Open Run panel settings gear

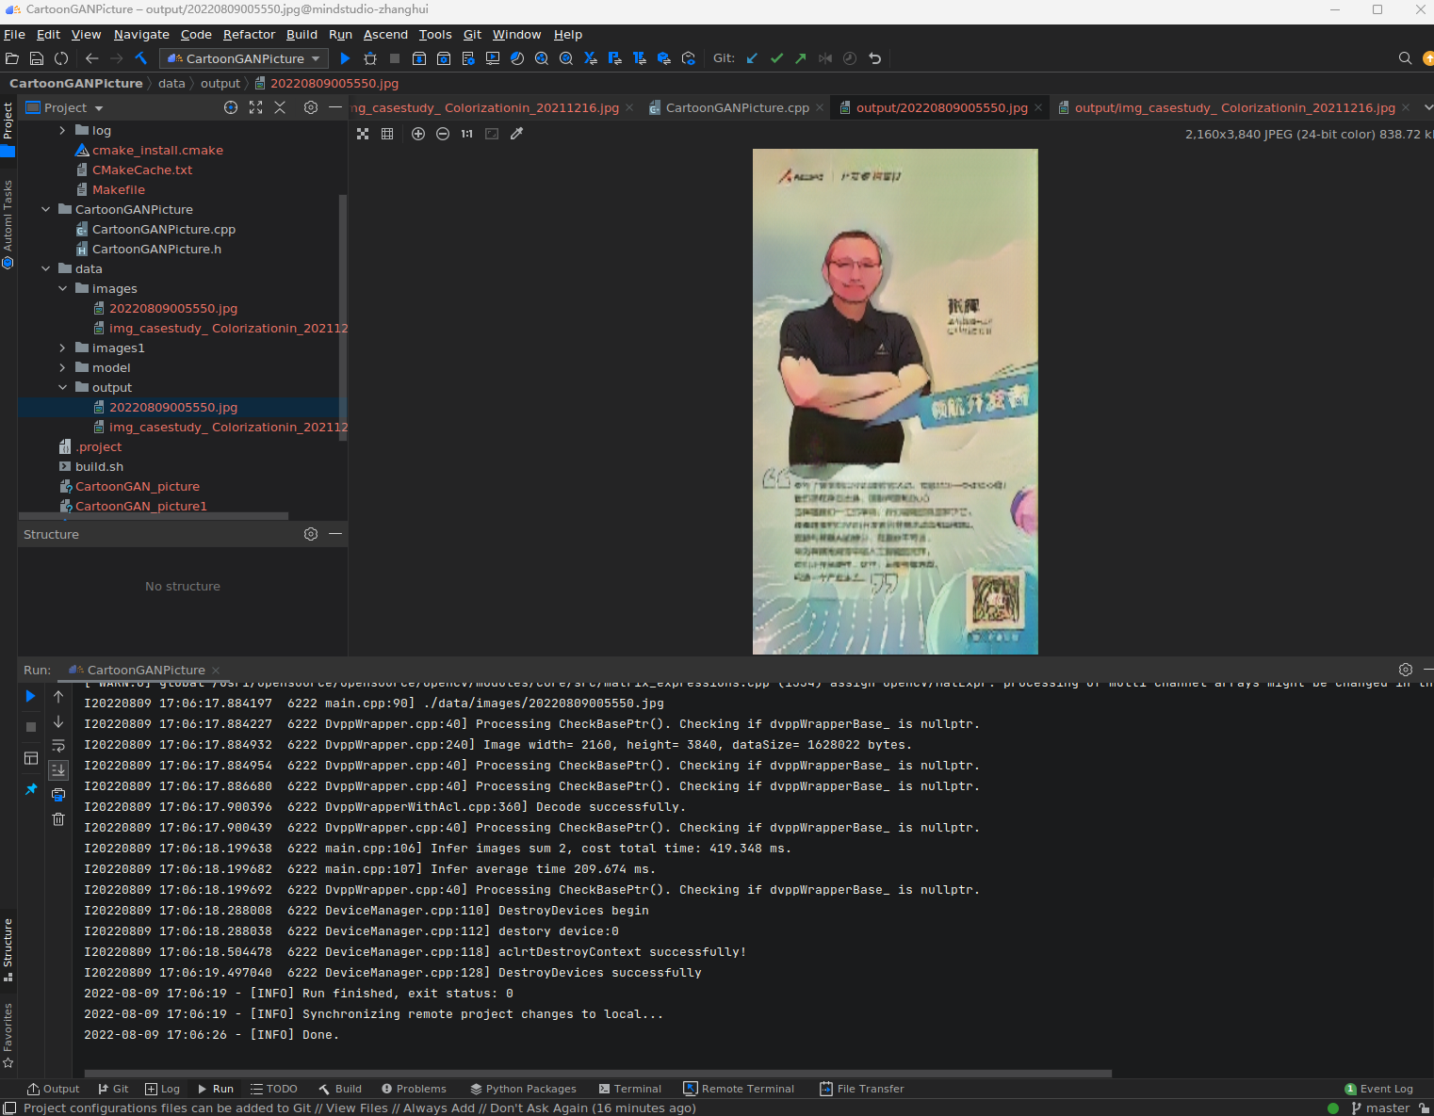pos(1406,670)
